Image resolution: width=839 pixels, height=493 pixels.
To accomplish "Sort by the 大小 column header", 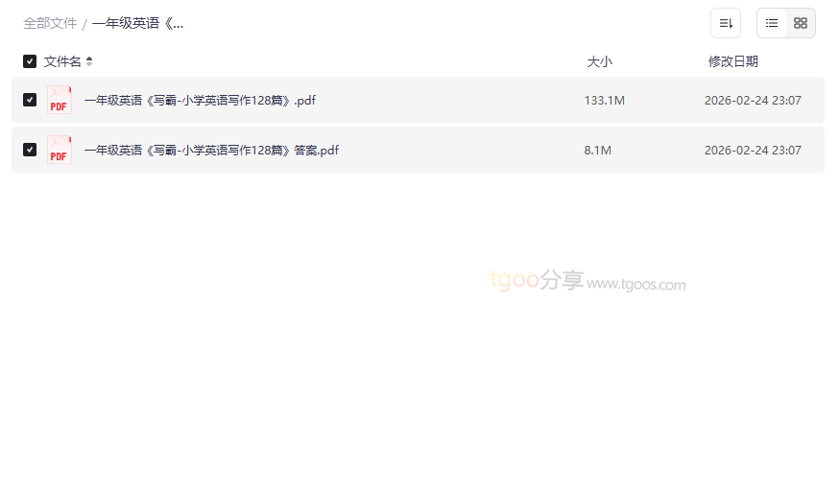I will [x=599, y=62].
